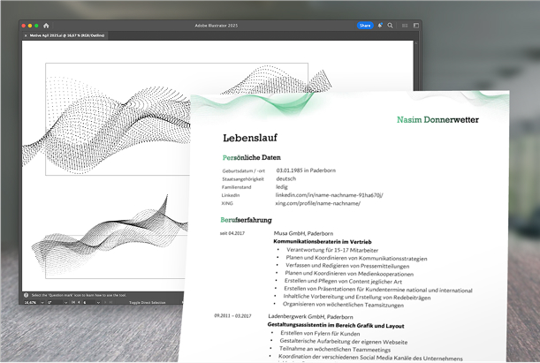
Task: Click the linkedin.com/in/name-nachname-91ha670j/ text
Action: tap(329, 195)
